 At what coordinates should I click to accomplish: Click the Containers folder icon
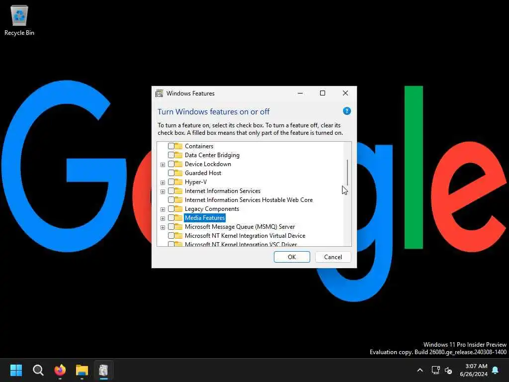coord(178,146)
